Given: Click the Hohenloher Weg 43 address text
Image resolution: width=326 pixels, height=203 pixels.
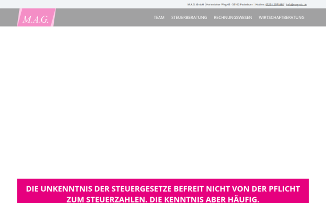Looking at the screenshot, I should coord(229,4).
